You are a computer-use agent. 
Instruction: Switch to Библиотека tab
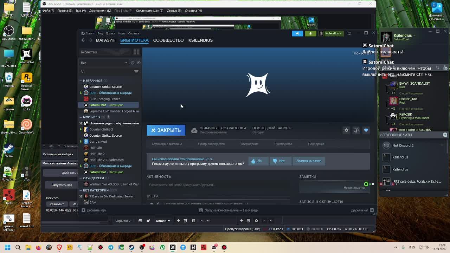click(134, 40)
